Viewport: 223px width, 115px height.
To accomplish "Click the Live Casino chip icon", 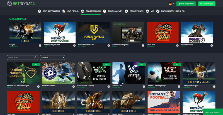I will (x=64, y=11).
